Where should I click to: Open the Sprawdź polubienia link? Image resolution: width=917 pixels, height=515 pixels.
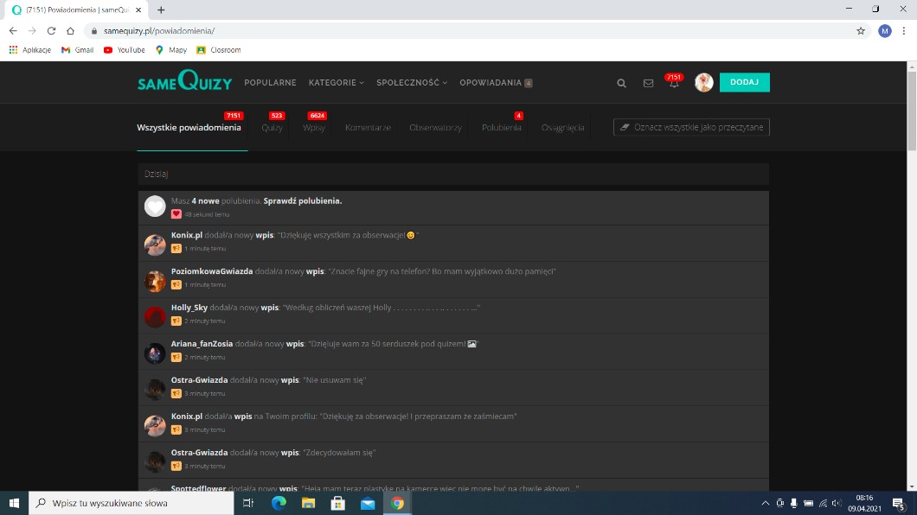click(303, 200)
